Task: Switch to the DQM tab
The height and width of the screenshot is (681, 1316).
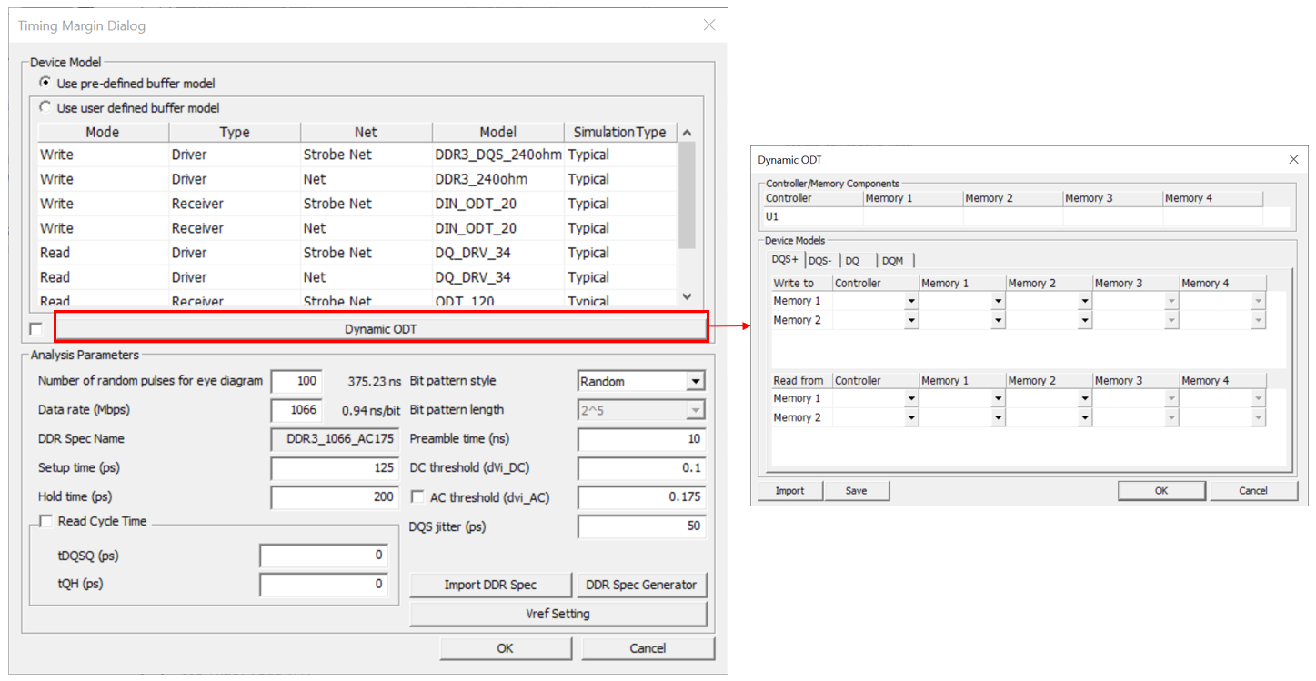Action: (892, 261)
